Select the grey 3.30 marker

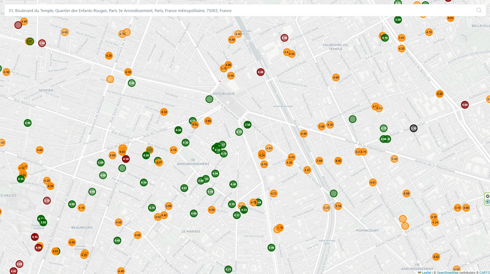(414, 128)
